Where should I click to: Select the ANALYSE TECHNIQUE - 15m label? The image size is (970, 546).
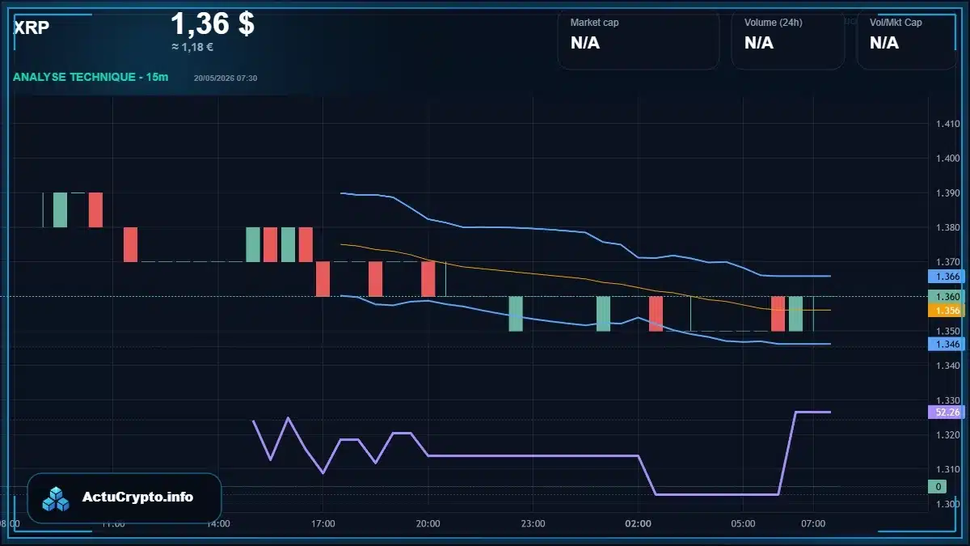(x=91, y=77)
